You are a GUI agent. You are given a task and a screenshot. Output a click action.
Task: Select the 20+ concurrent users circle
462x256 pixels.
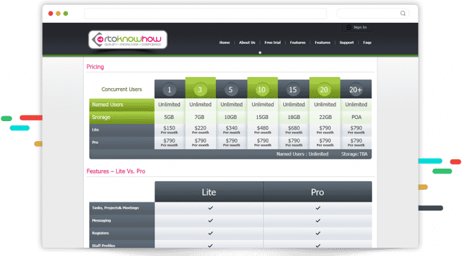(x=355, y=89)
